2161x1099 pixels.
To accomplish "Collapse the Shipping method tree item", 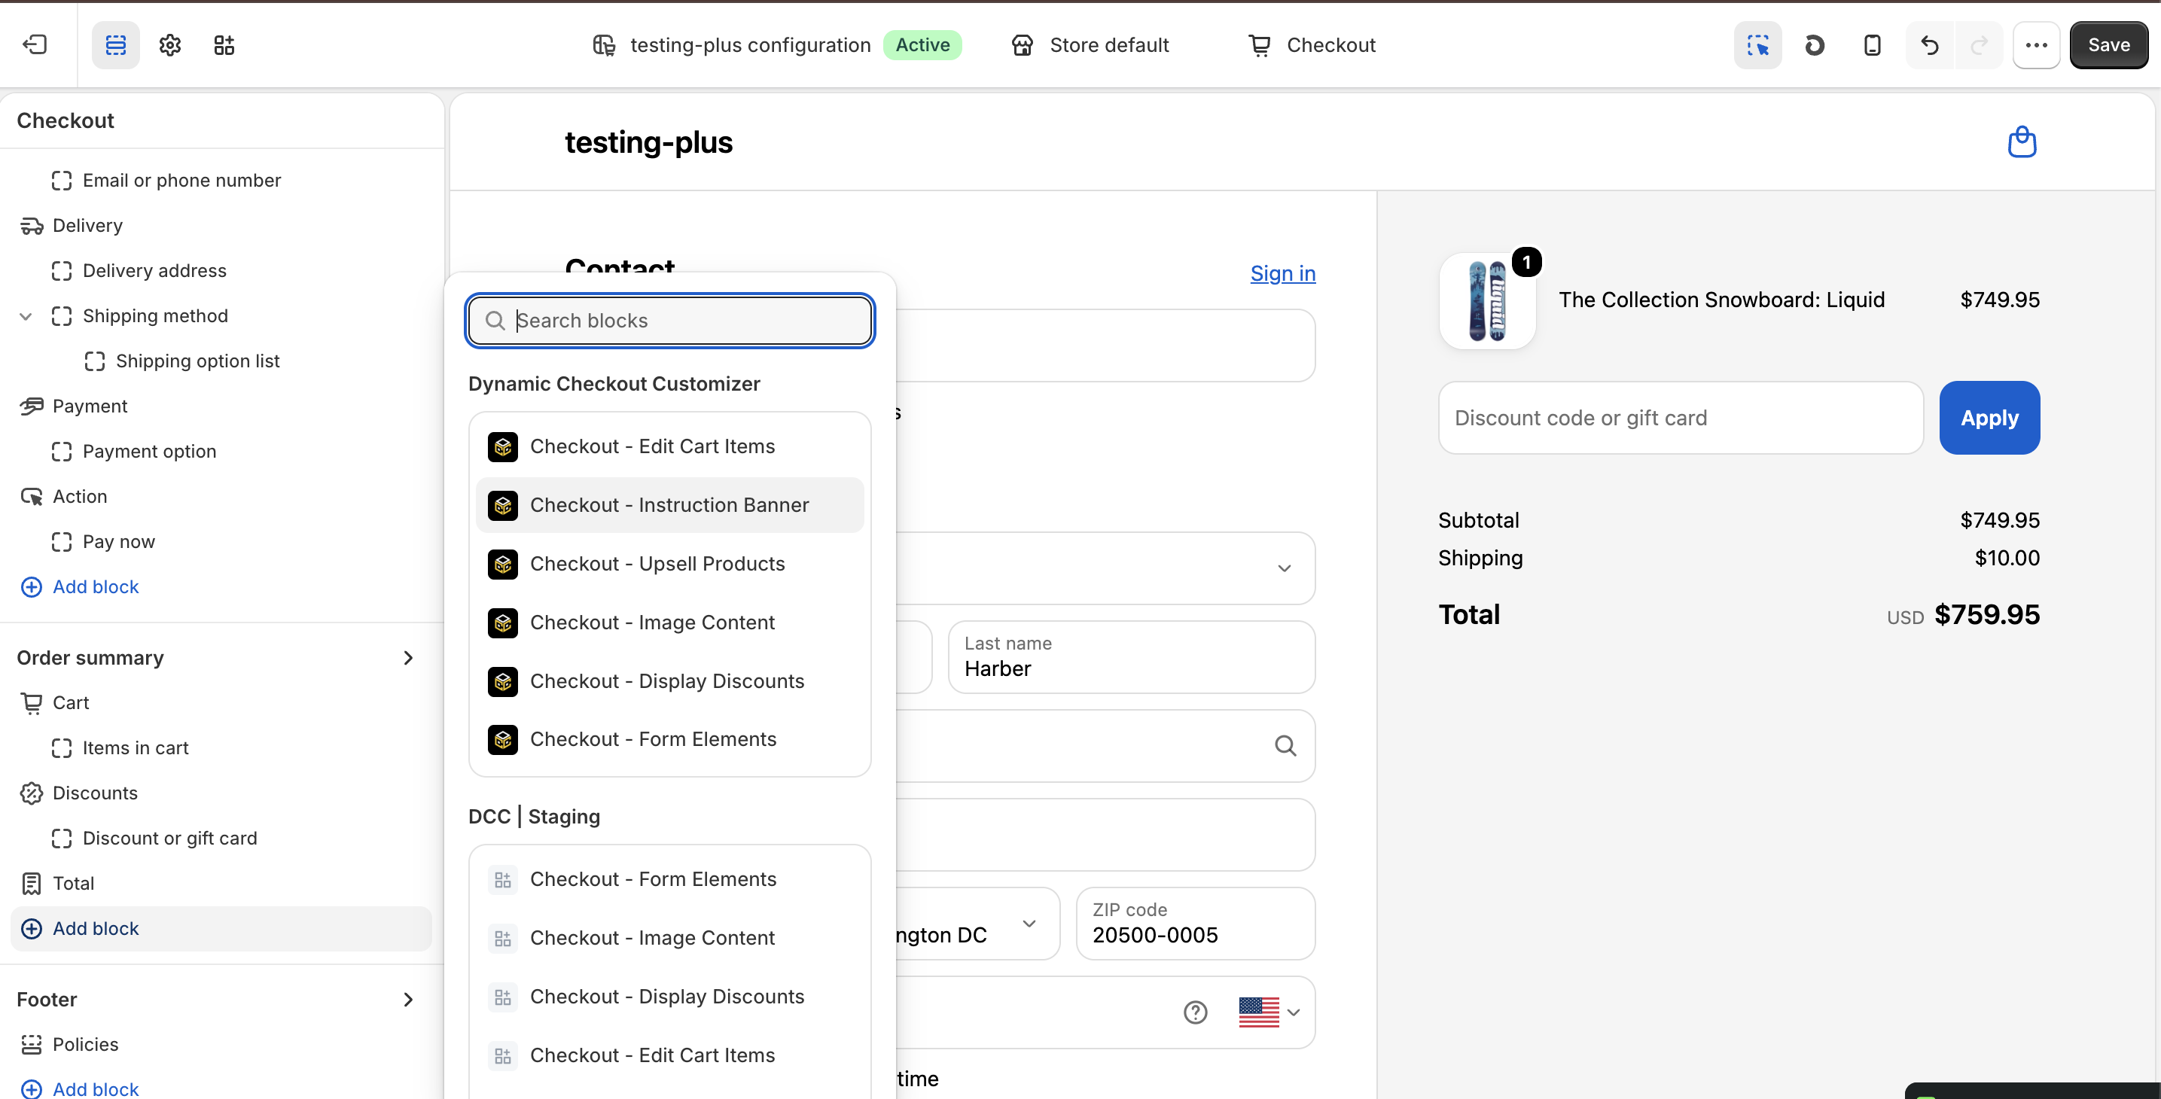I will (26, 316).
